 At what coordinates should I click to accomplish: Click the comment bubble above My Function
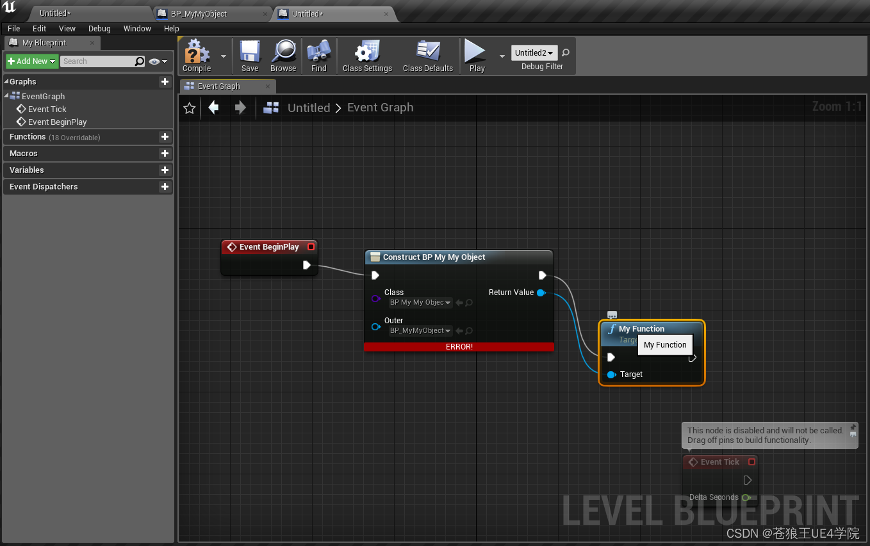[612, 315]
